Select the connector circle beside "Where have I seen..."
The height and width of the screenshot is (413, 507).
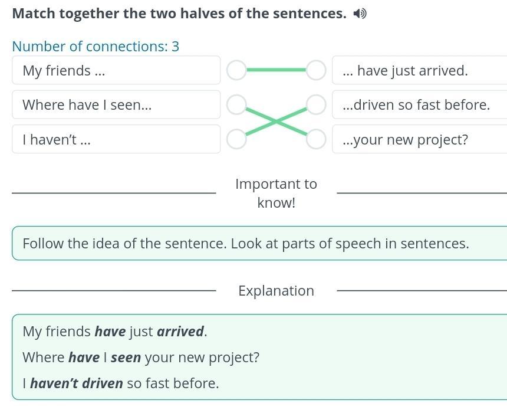(x=236, y=105)
